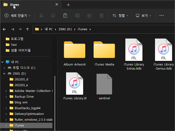Click the navigation pane scrollbar
175x131 pixels.
coord(55,103)
